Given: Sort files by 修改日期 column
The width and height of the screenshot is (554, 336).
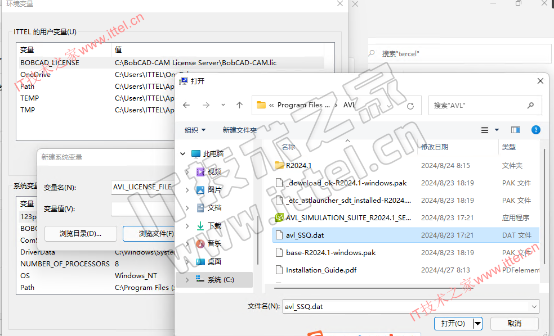Looking at the screenshot, I should click(435, 147).
